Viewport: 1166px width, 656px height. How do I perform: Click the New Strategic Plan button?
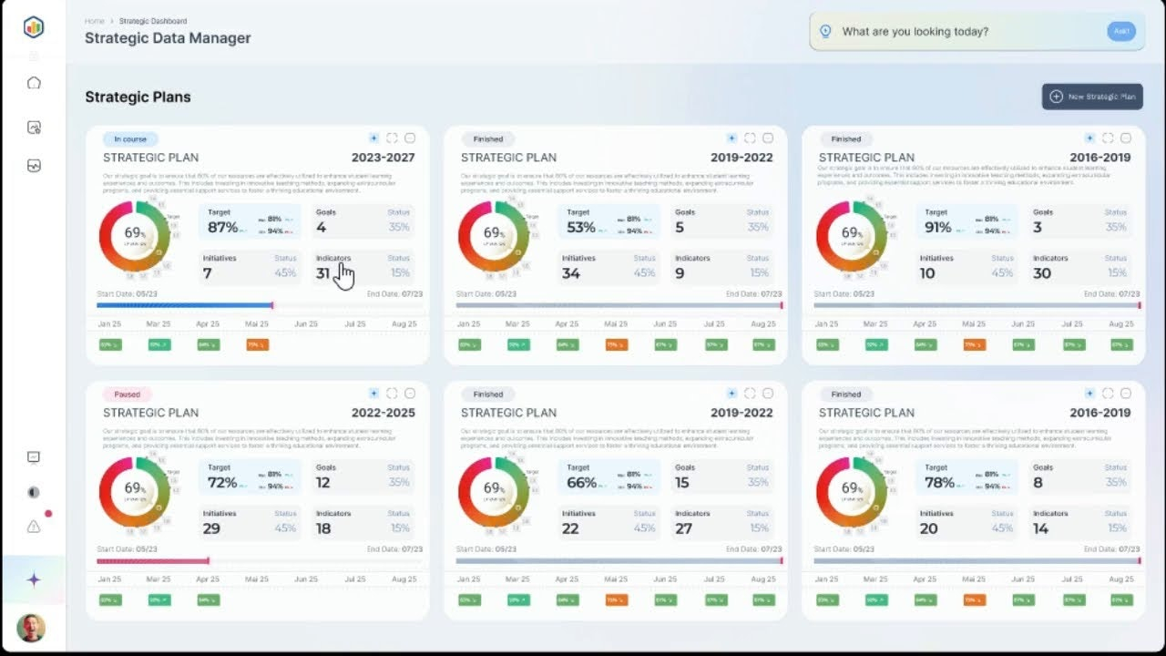pyautogui.click(x=1092, y=97)
